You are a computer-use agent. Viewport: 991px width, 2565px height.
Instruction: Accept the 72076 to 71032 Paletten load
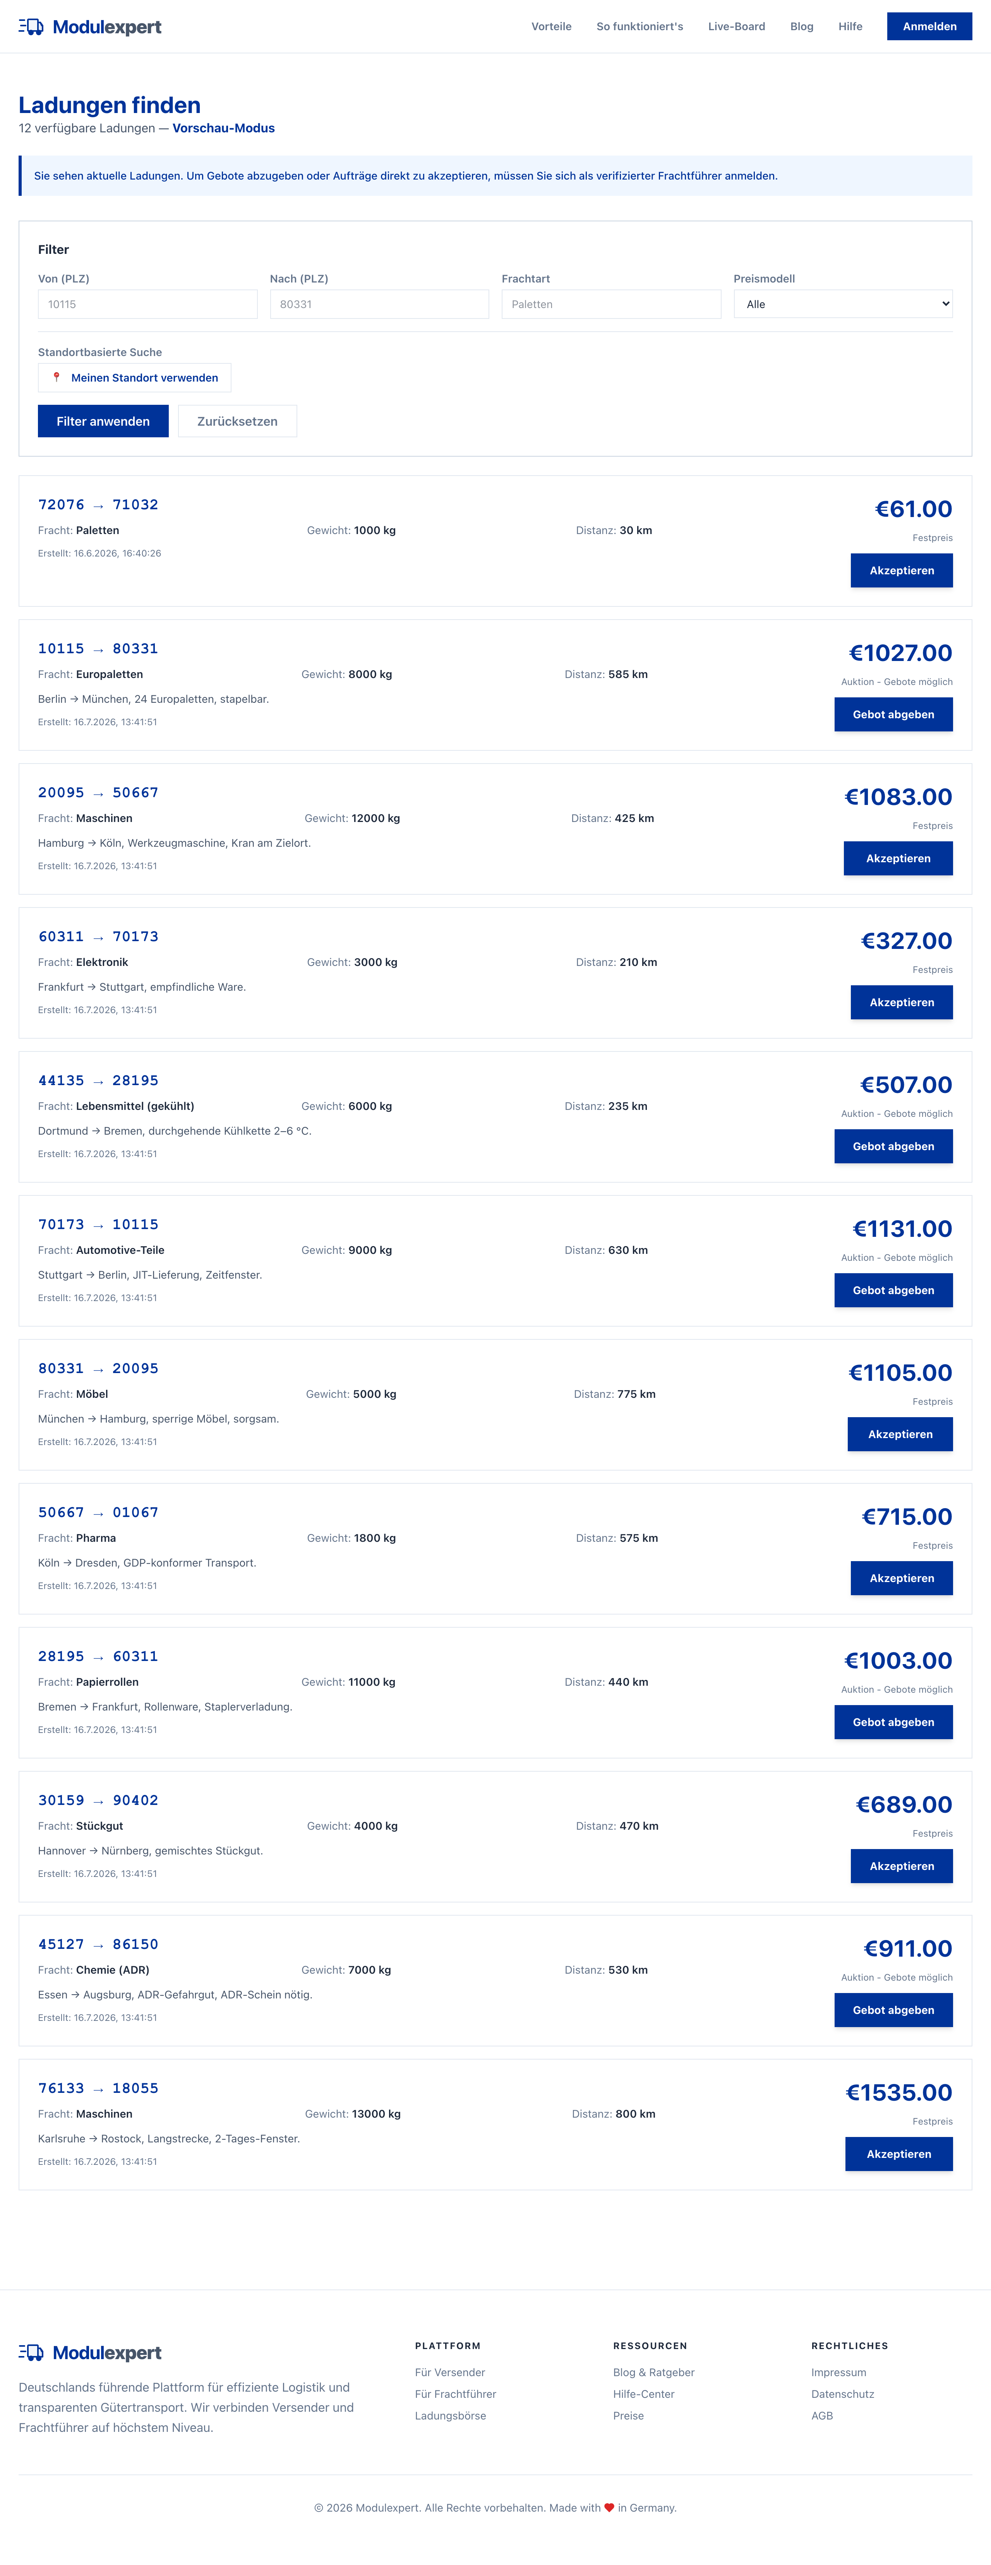901,570
